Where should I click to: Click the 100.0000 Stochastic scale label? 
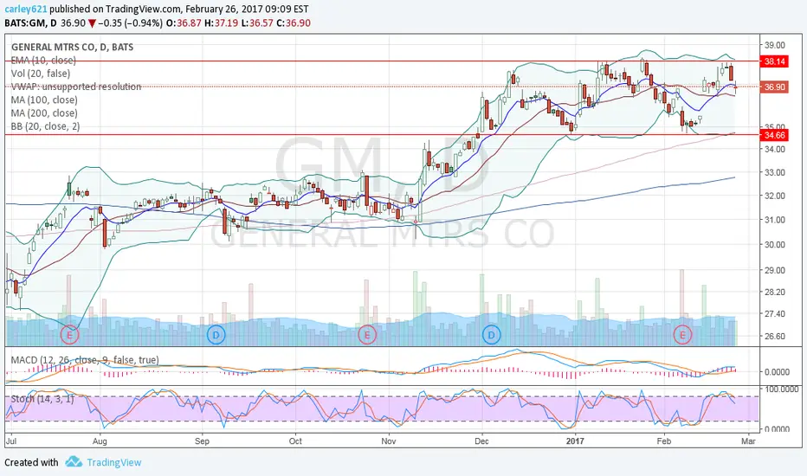coord(782,389)
